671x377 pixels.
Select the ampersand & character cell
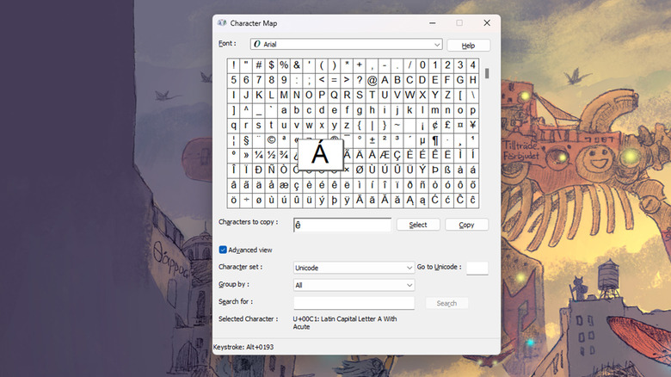point(297,65)
